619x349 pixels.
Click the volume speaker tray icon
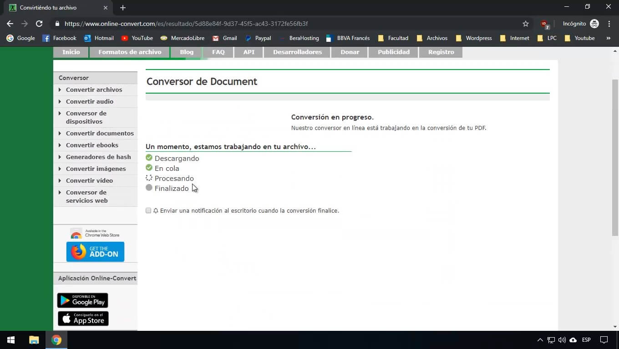point(562,340)
